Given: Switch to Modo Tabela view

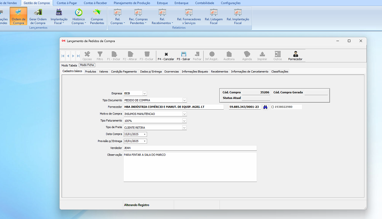Looking at the screenshot, I should pos(69,65).
